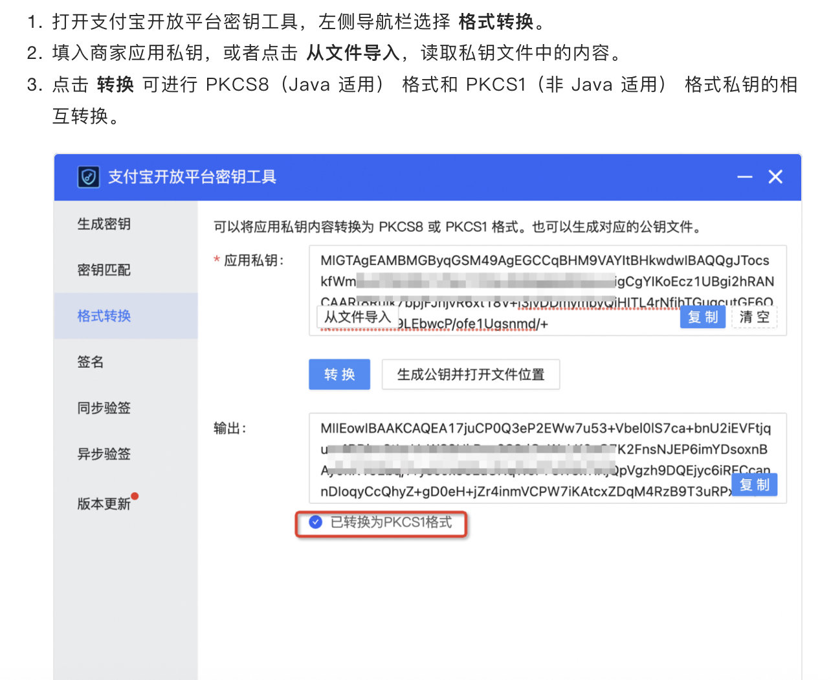
Task: Go to the 签名 section
Action: (x=91, y=362)
